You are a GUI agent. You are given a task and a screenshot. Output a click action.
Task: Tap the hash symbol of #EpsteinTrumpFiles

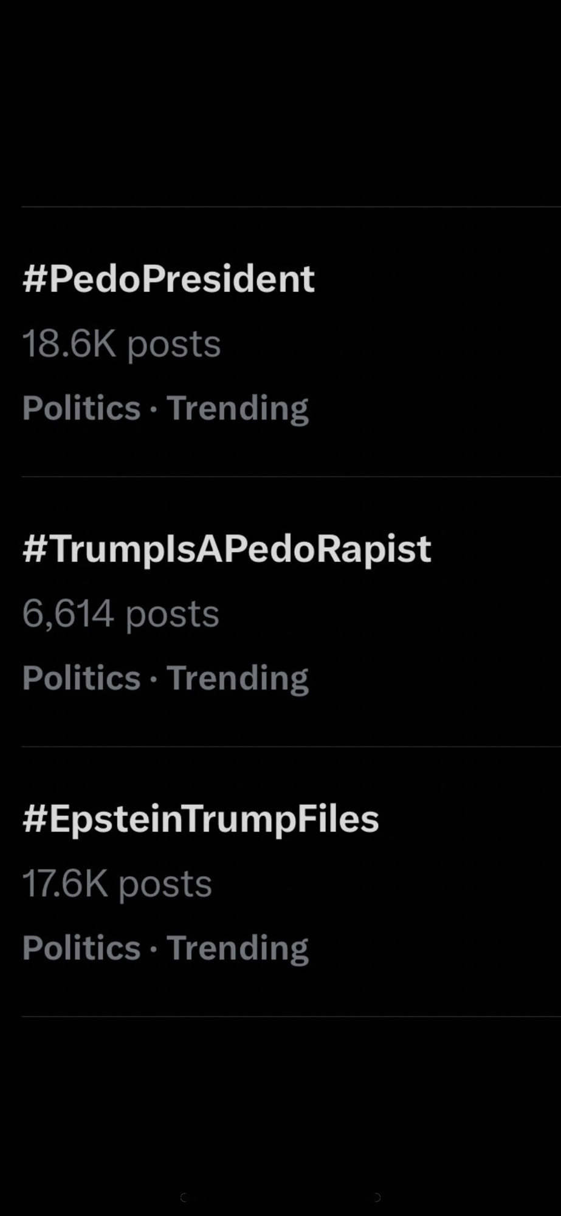(35, 819)
